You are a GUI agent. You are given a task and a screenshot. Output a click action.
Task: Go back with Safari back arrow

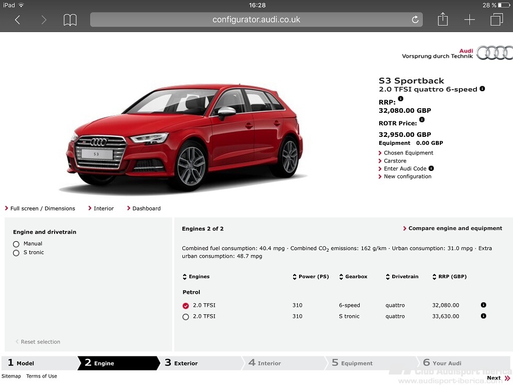point(18,20)
